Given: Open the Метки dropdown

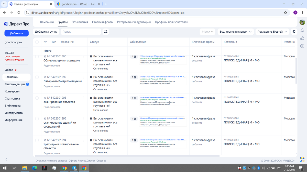Looking at the screenshot, I should coord(208,32).
